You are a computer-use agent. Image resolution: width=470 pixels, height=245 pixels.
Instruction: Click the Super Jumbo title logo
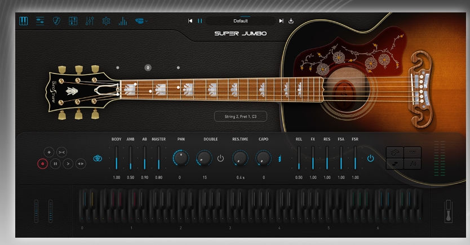click(x=241, y=33)
